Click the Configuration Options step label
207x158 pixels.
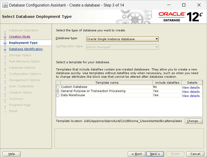click(25, 74)
